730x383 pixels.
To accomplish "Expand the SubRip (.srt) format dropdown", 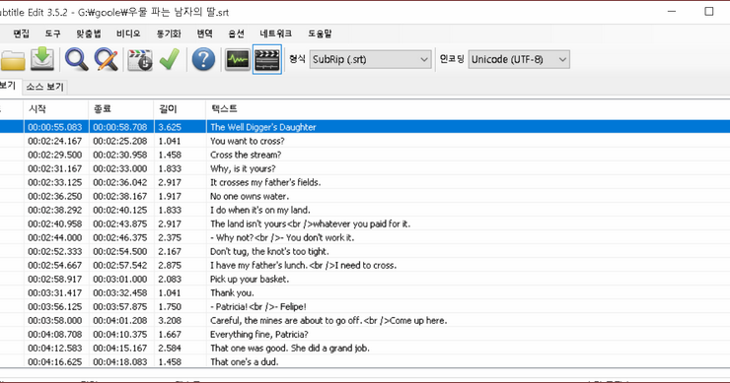I will [x=423, y=59].
